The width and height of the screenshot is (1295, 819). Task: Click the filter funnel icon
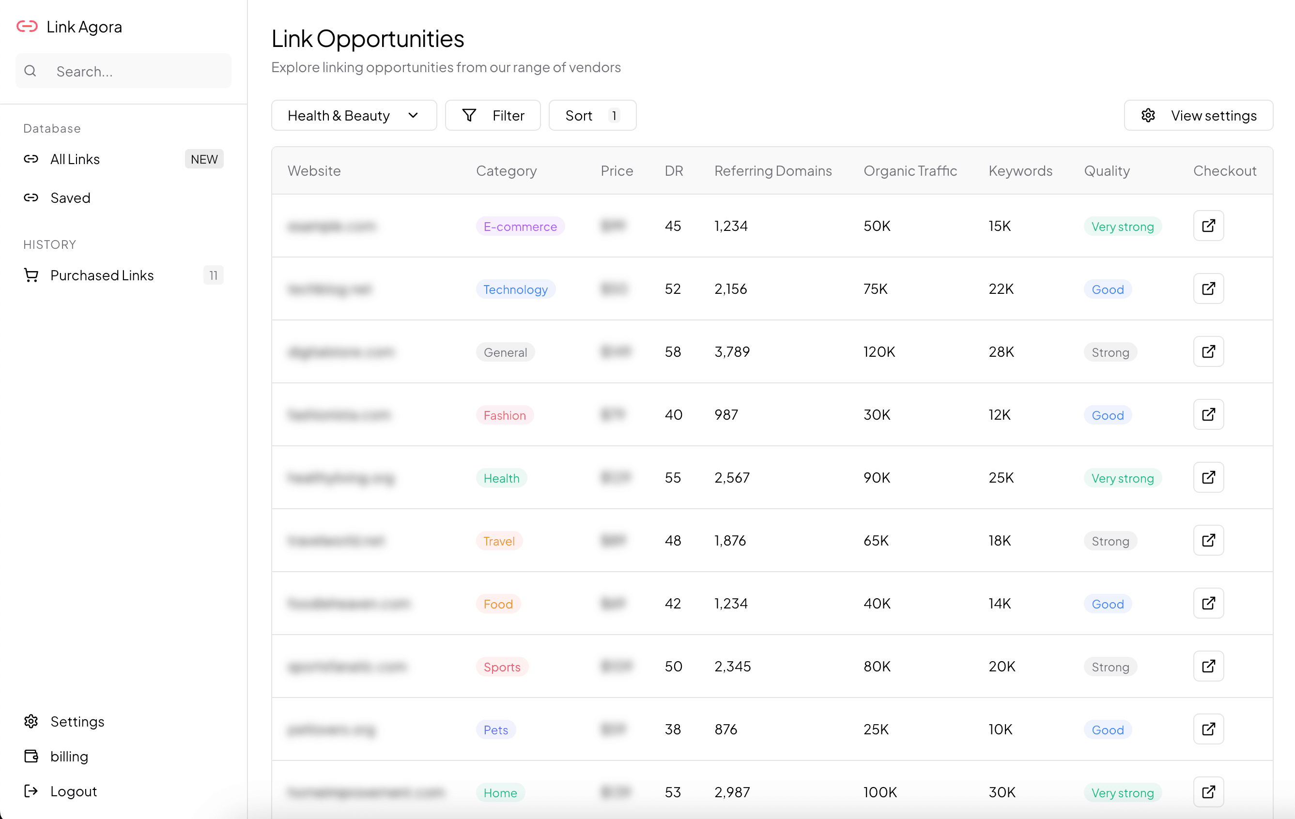tap(469, 115)
